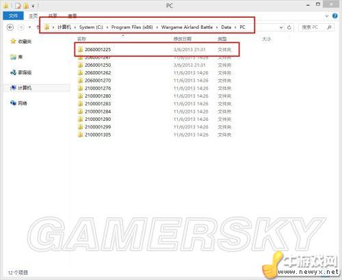Screen dimensions: 342x280
Task: Select the 收藏夹 favorites star item
Action: (21, 42)
